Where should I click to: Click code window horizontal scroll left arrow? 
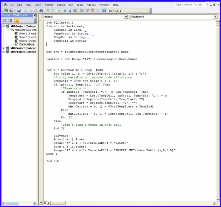[49, 203]
